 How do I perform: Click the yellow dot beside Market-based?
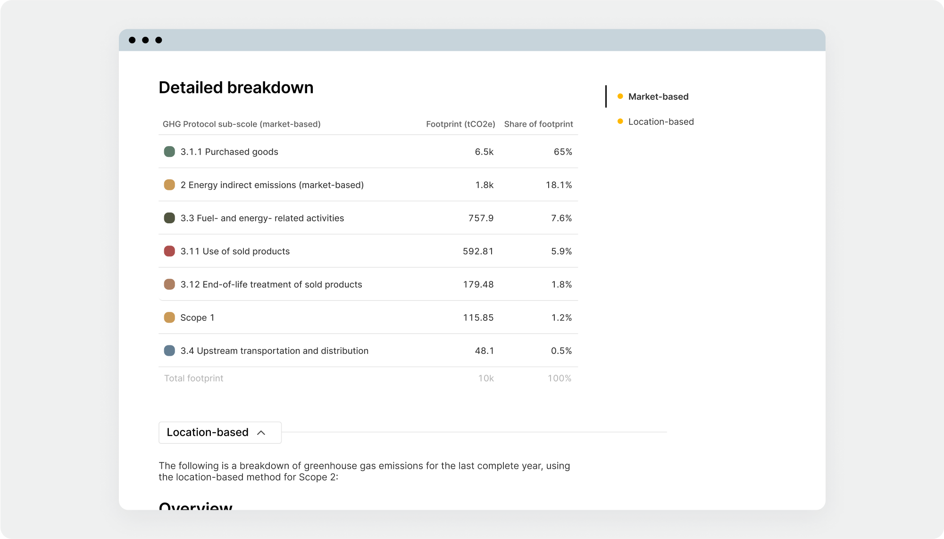point(620,97)
